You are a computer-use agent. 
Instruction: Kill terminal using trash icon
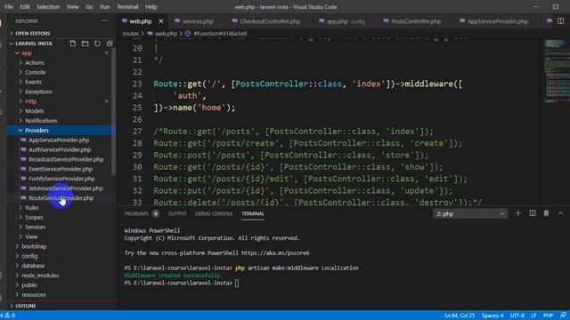coord(546,213)
